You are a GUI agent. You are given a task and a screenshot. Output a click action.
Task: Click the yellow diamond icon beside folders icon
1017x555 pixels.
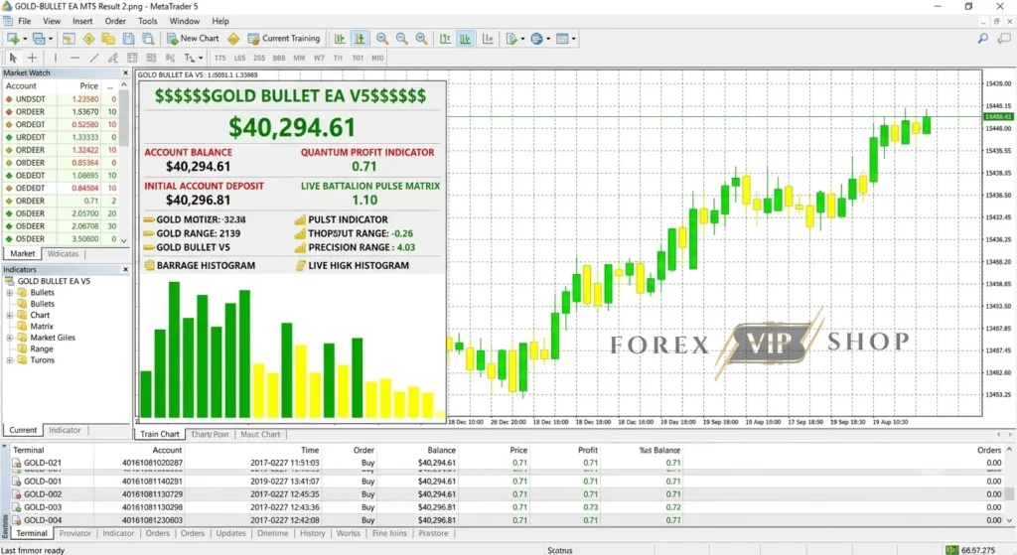pyautogui.click(x=88, y=39)
